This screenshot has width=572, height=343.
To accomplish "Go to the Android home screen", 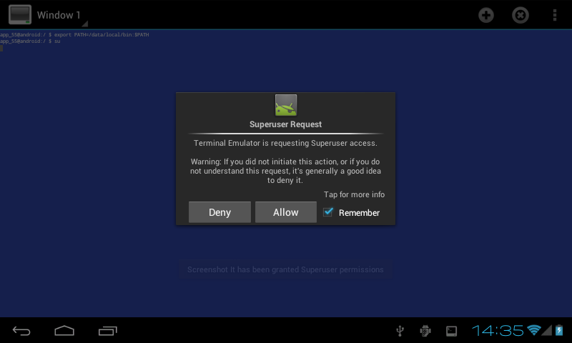I will 64,331.
